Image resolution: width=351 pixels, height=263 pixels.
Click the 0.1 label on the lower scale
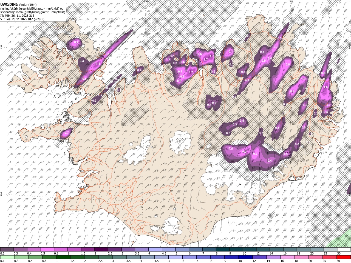click(x=2, y=261)
